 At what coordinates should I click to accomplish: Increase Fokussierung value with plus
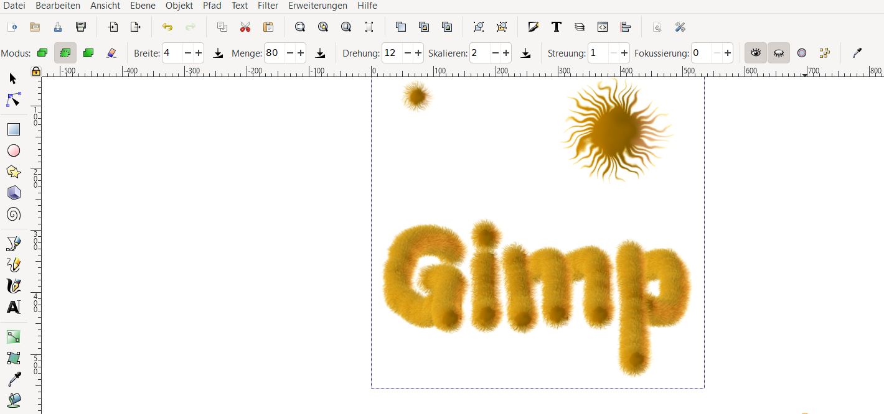728,53
